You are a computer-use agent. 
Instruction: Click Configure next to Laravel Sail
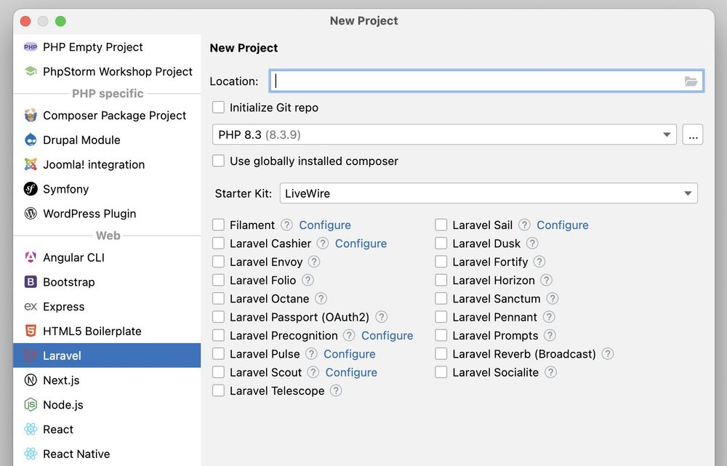[563, 225]
